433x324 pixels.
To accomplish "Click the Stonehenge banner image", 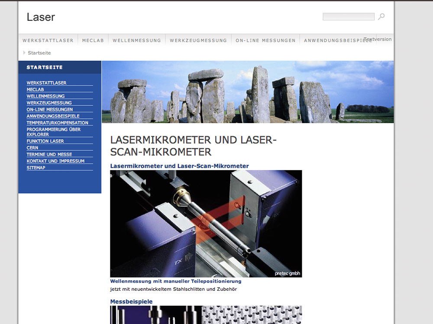I will coord(248,92).
